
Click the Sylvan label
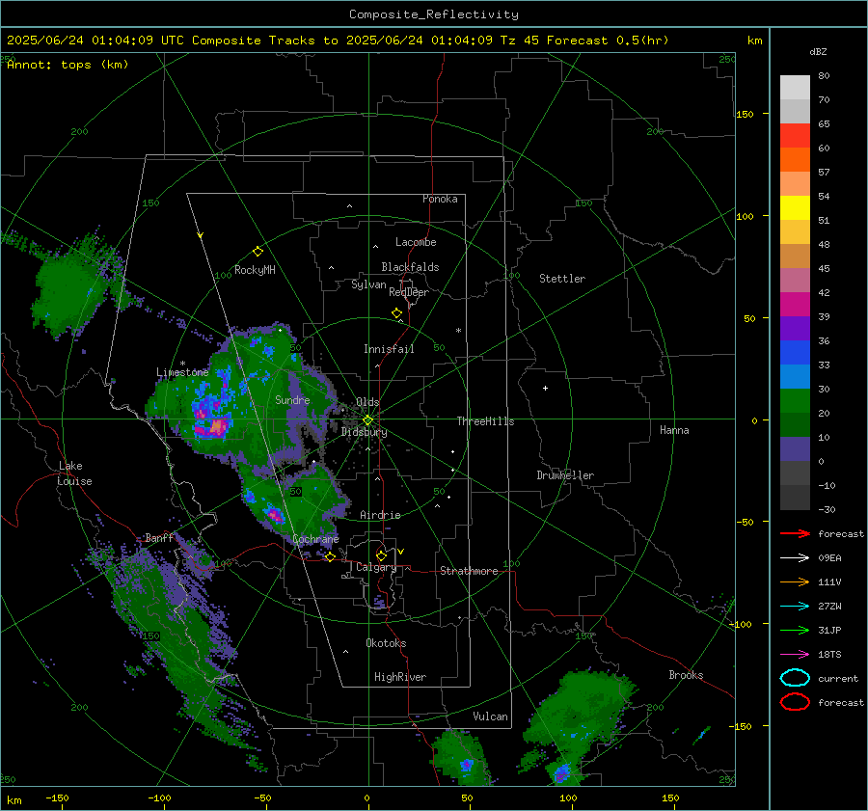tap(368, 284)
